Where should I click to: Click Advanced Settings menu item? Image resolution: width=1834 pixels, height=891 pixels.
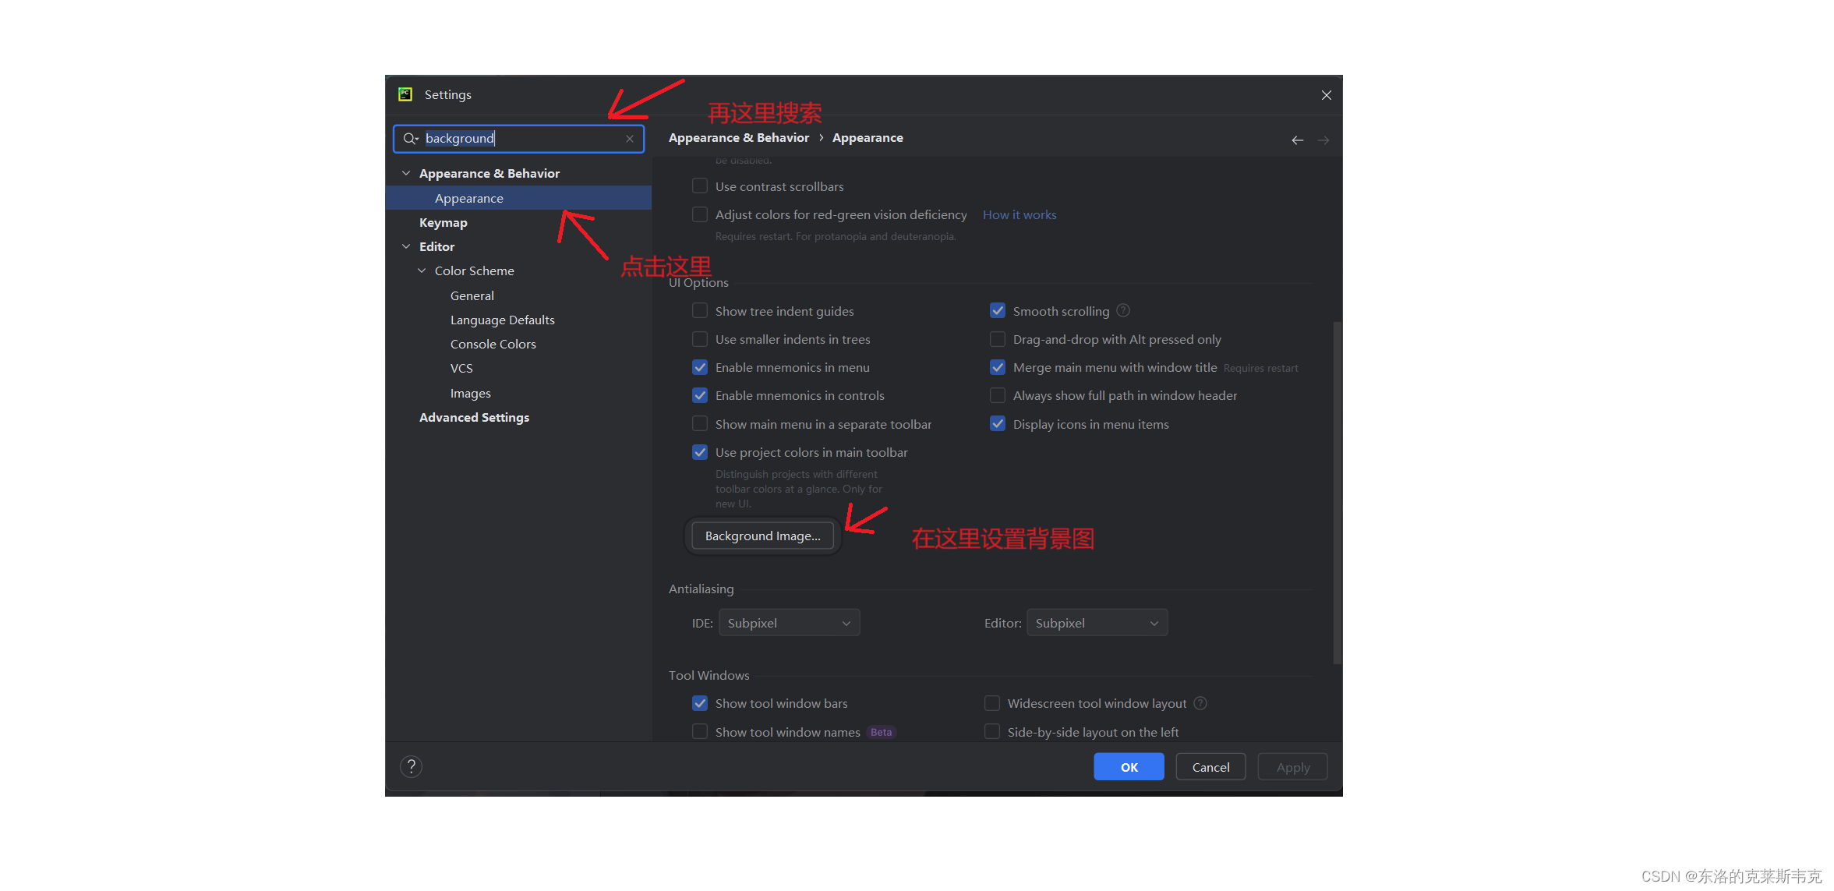point(474,418)
